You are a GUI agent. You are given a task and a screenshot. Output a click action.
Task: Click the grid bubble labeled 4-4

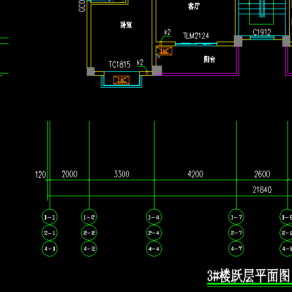(x=154, y=249)
